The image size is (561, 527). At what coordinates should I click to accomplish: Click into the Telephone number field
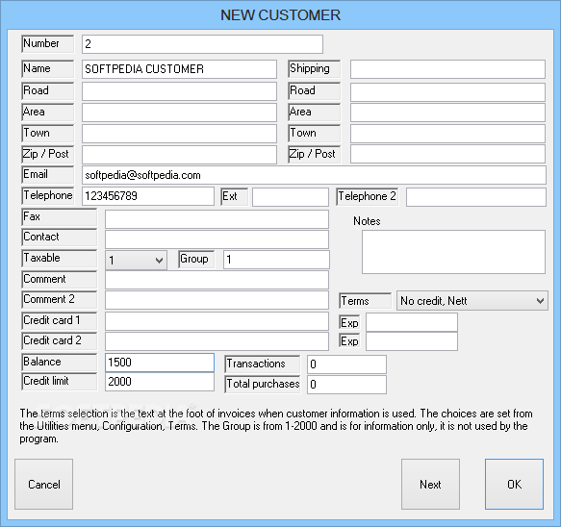[x=148, y=196]
